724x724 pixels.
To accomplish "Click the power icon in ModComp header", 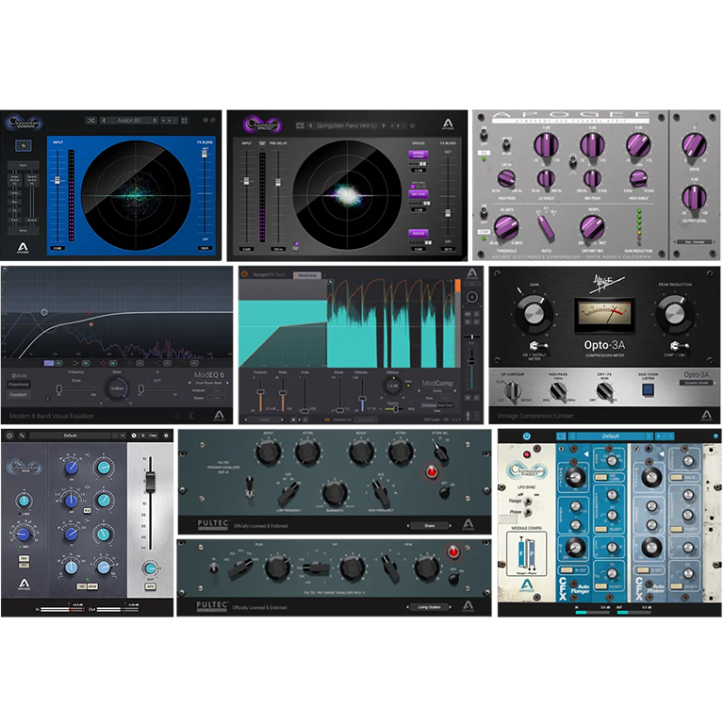I will pos(243,274).
